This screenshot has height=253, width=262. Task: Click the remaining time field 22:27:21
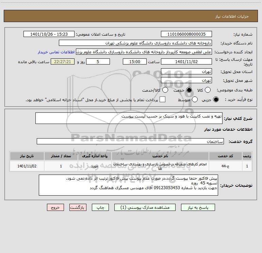click(x=63, y=61)
